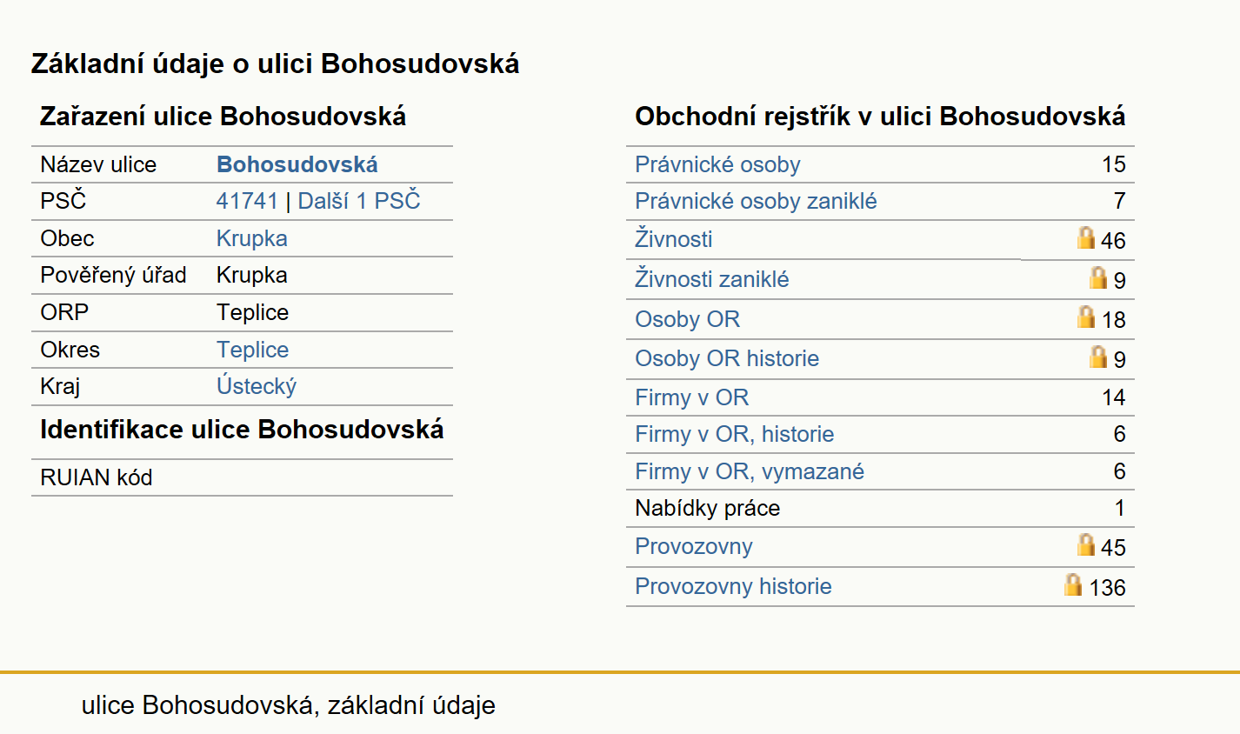The width and height of the screenshot is (1240, 734).
Task: Click the lock icon next to Živnosti zaniklé
Action: tap(1098, 277)
